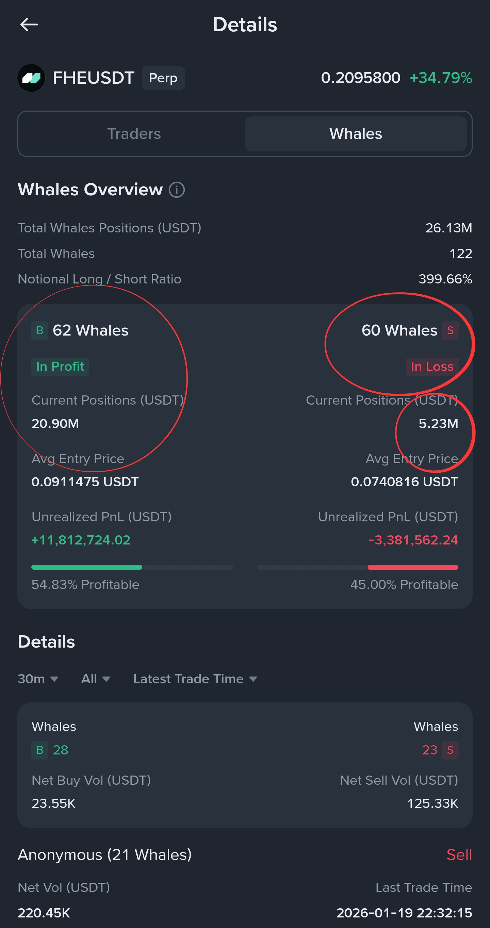The width and height of the screenshot is (490, 928).
Task: Tap the Anonymous (21 Whales) entry
Action: click(104, 854)
